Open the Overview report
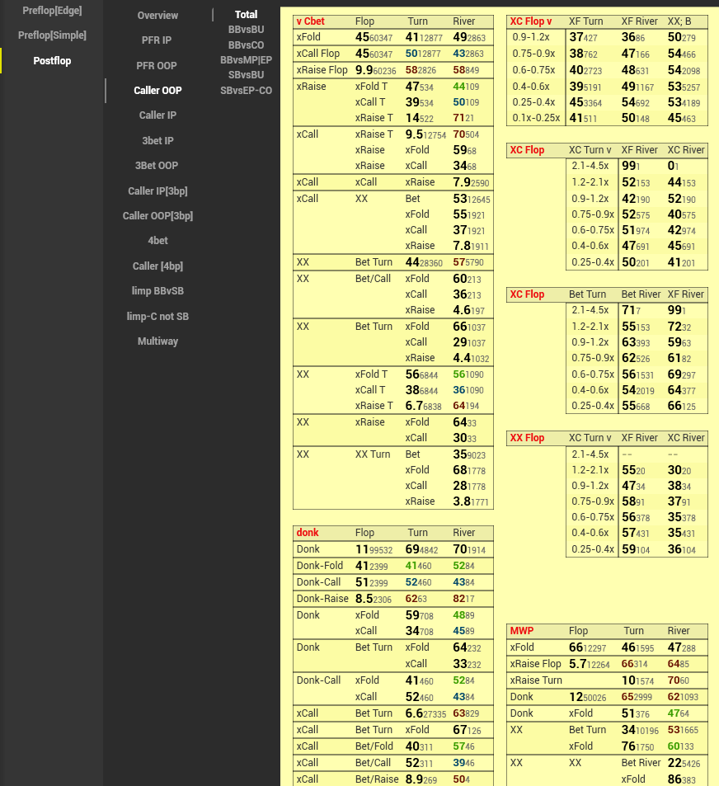The width and height of the screenshot is (719, 786). (157, 16)
